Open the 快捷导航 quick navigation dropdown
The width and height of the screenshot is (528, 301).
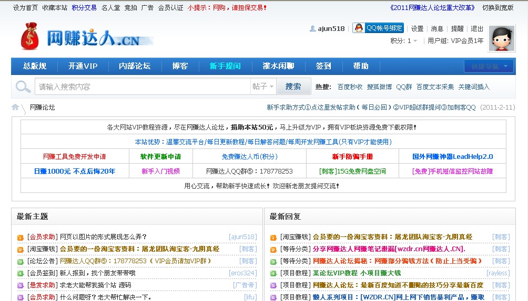tap(489, 66)
